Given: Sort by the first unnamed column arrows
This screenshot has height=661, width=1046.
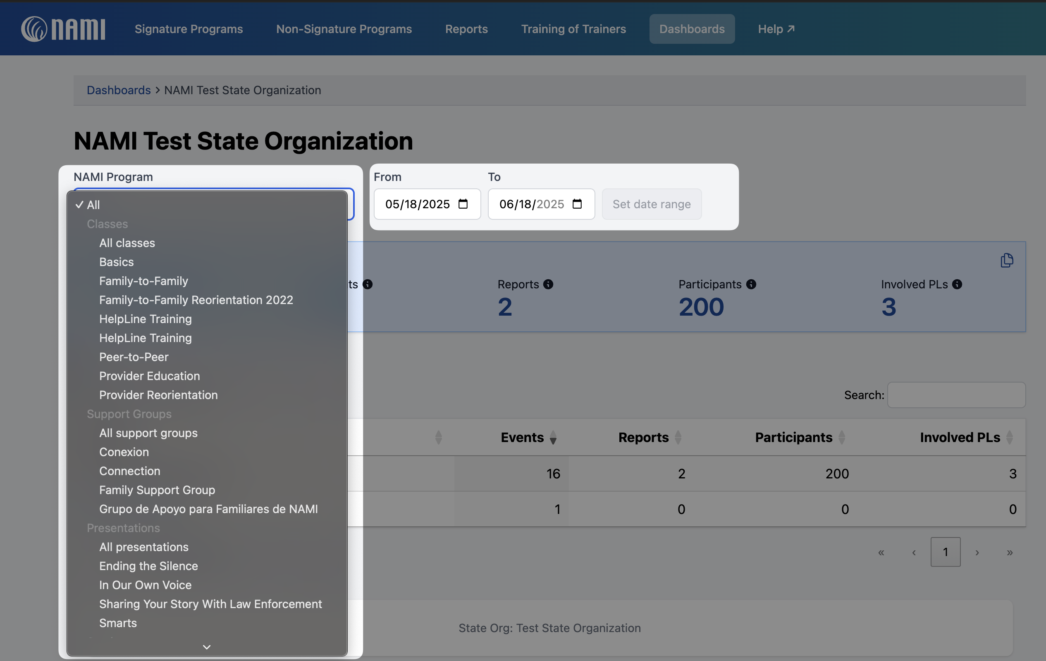Looking at the screenshot, I should point(438,437).
